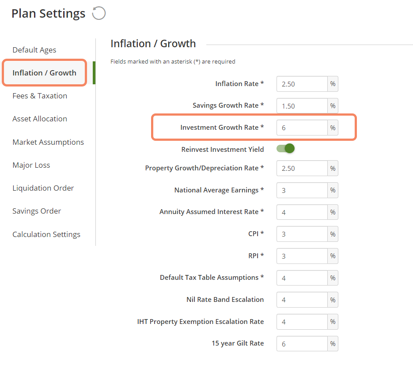
Task: Edit the Property Growth/Depreciation Rate field
Action: pyautogui.click(x=302, y=168)
